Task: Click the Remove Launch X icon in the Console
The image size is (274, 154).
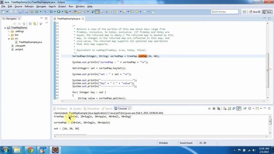Action: pos(214,109)
